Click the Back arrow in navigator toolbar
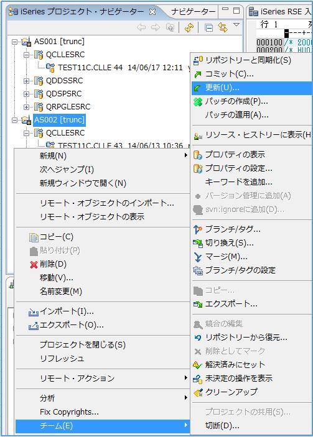313x437 pixels. point(141,27)
